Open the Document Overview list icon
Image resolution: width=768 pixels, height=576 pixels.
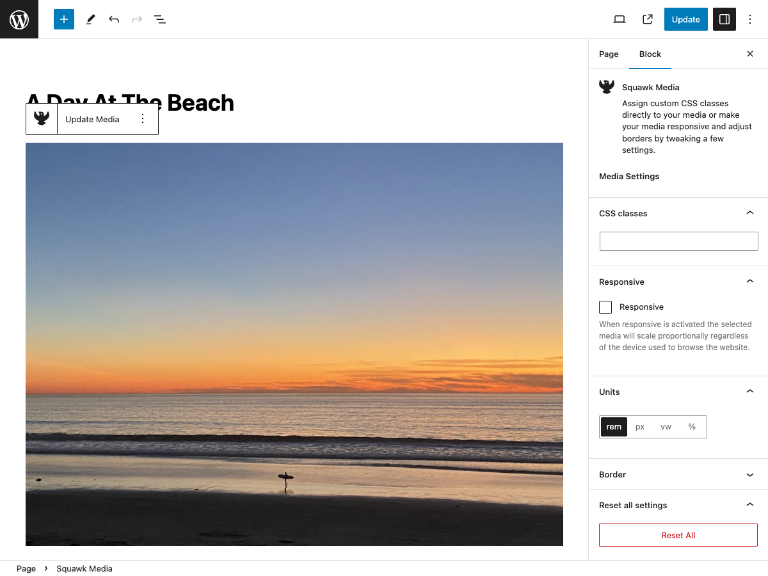pyautogui.click(x=160, y=19)
